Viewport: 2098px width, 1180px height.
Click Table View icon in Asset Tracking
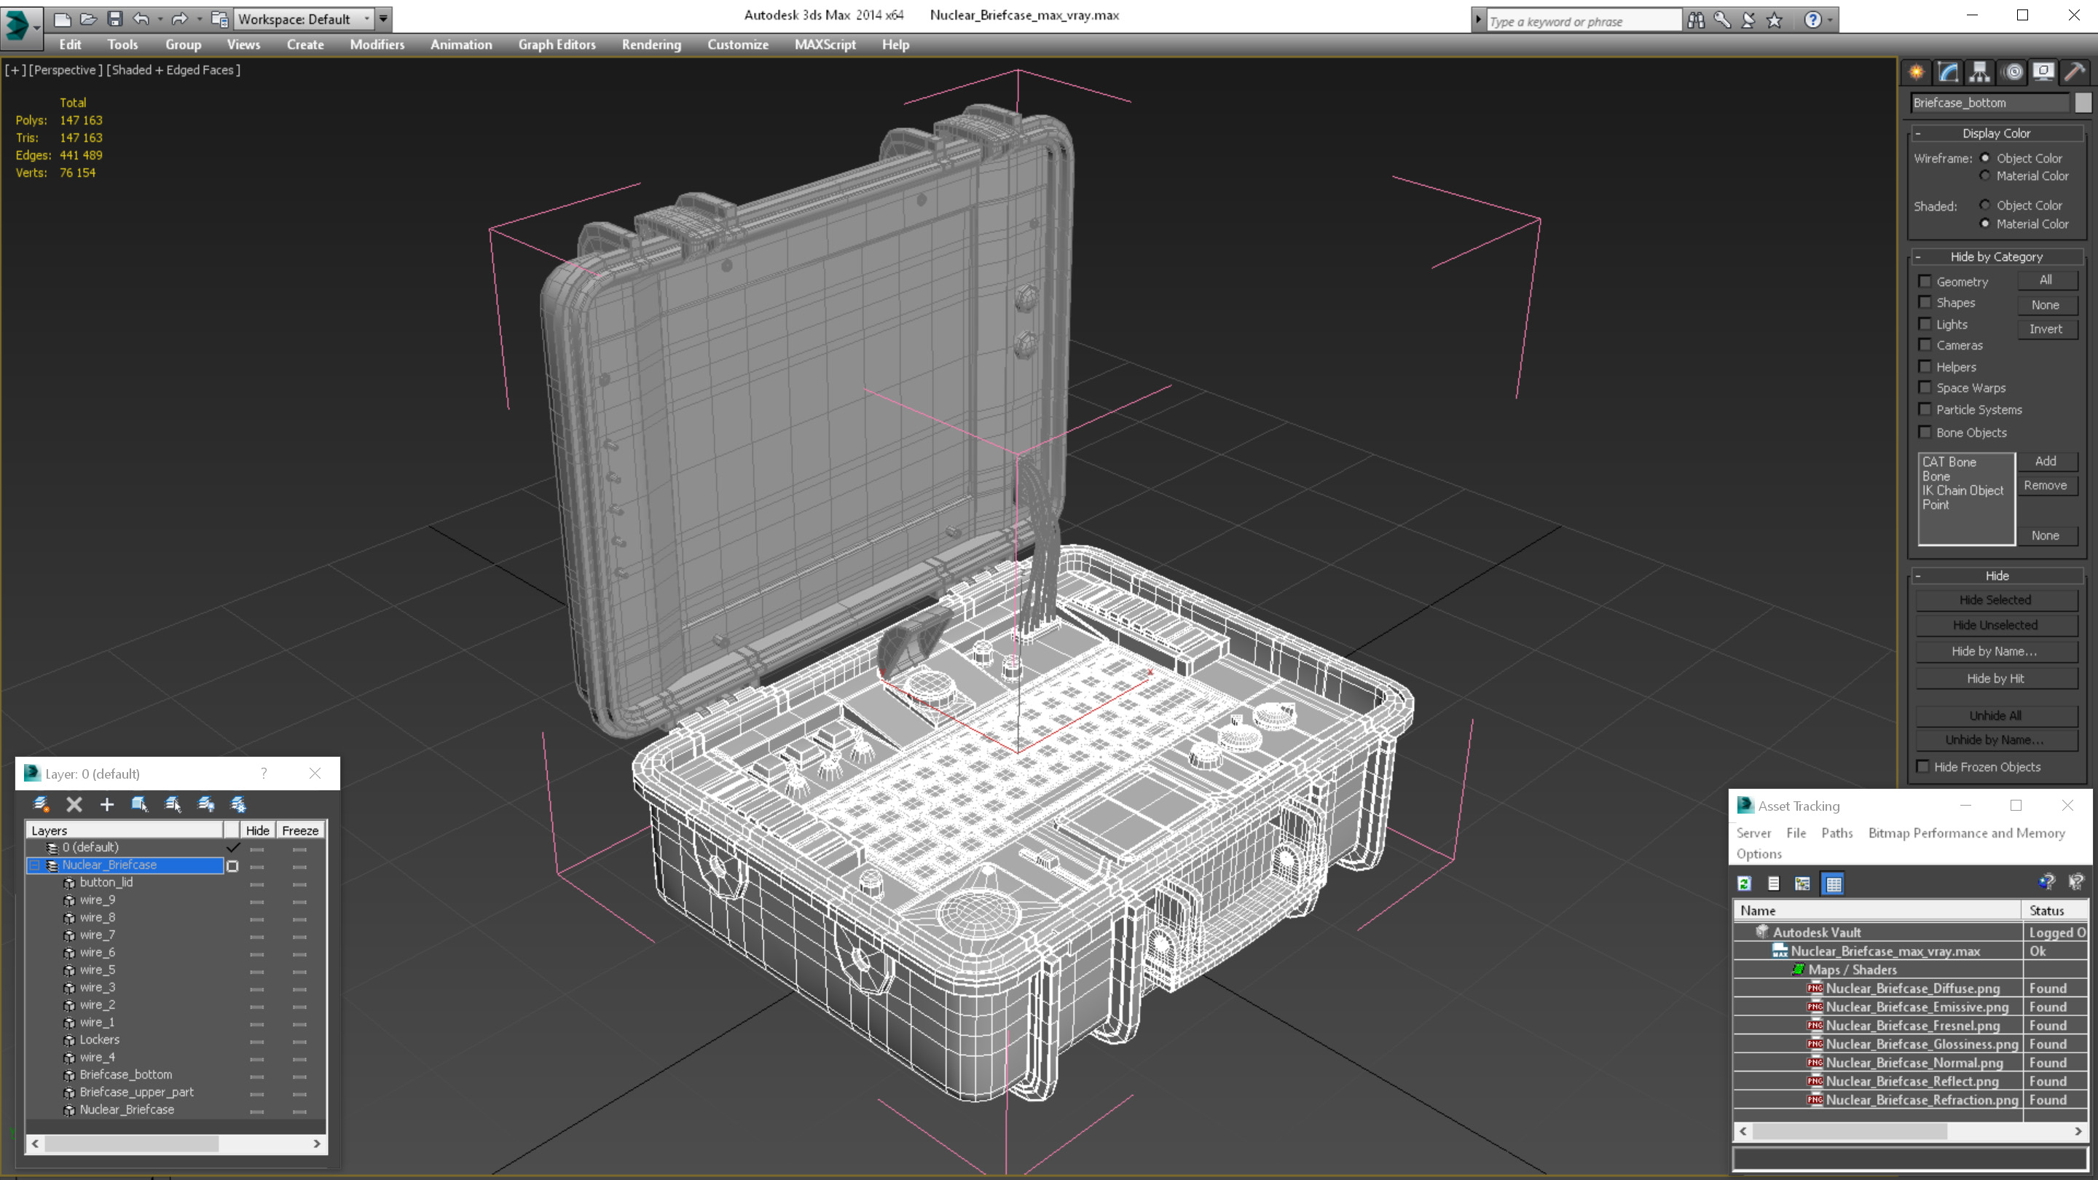(x=1834, y=884)
